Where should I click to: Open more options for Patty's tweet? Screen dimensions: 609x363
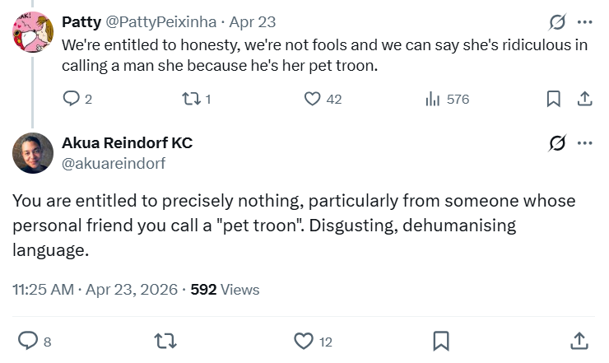(585, 22)
